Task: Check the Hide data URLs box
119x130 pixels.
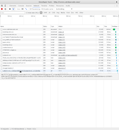Action: tap(27, 13)
